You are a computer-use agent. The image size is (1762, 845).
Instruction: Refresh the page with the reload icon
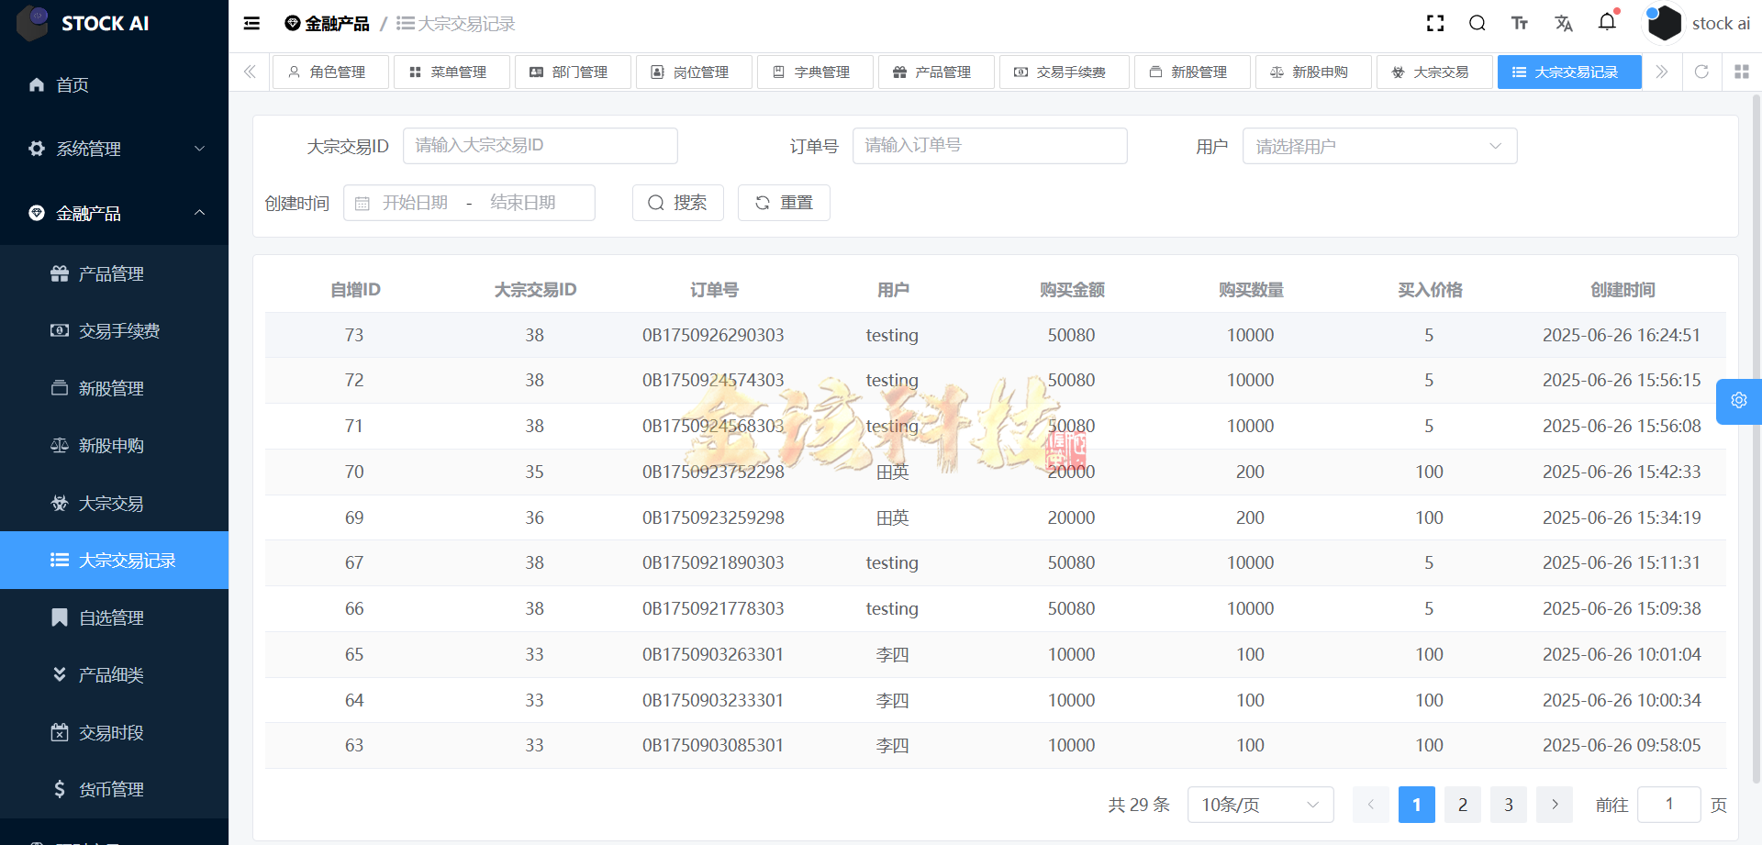tap(1702, 72)
